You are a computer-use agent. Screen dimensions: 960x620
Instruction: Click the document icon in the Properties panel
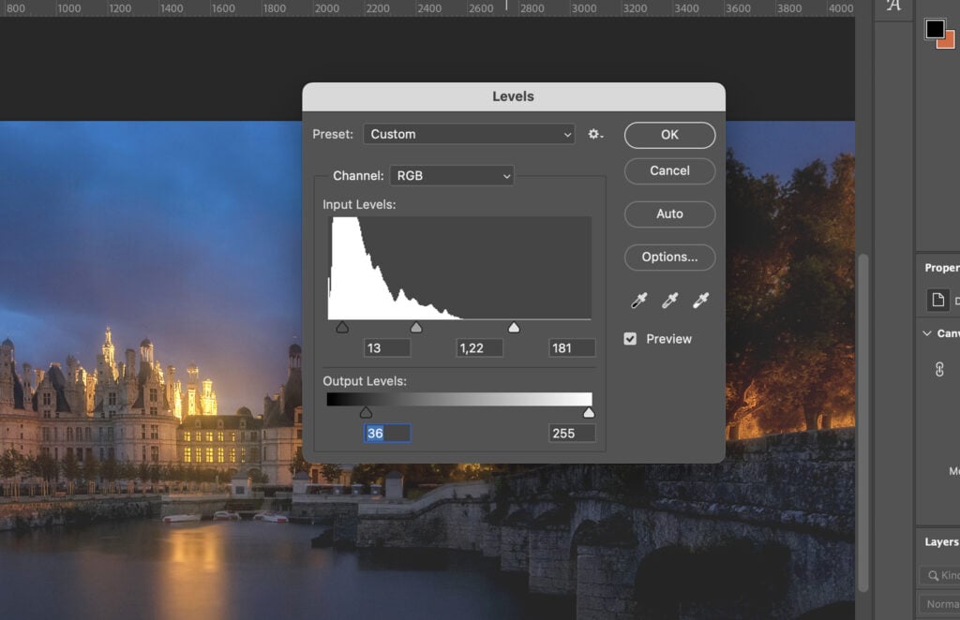tap(940, 299)
